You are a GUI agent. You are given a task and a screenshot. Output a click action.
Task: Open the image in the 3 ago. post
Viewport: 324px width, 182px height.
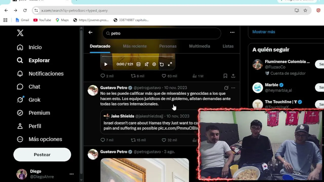pyautogui.click(x=145, y=170)
